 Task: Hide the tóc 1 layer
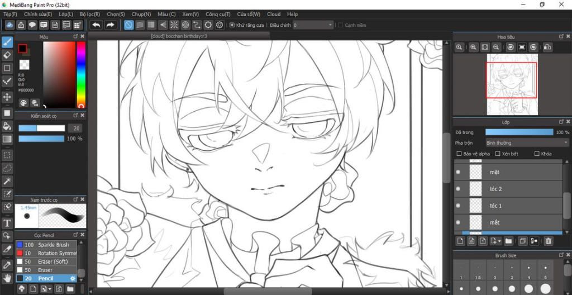pyautogui.click(x=458, y=206)
